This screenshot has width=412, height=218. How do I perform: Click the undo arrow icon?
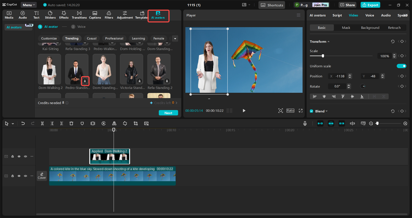click(x=23, y=123)
